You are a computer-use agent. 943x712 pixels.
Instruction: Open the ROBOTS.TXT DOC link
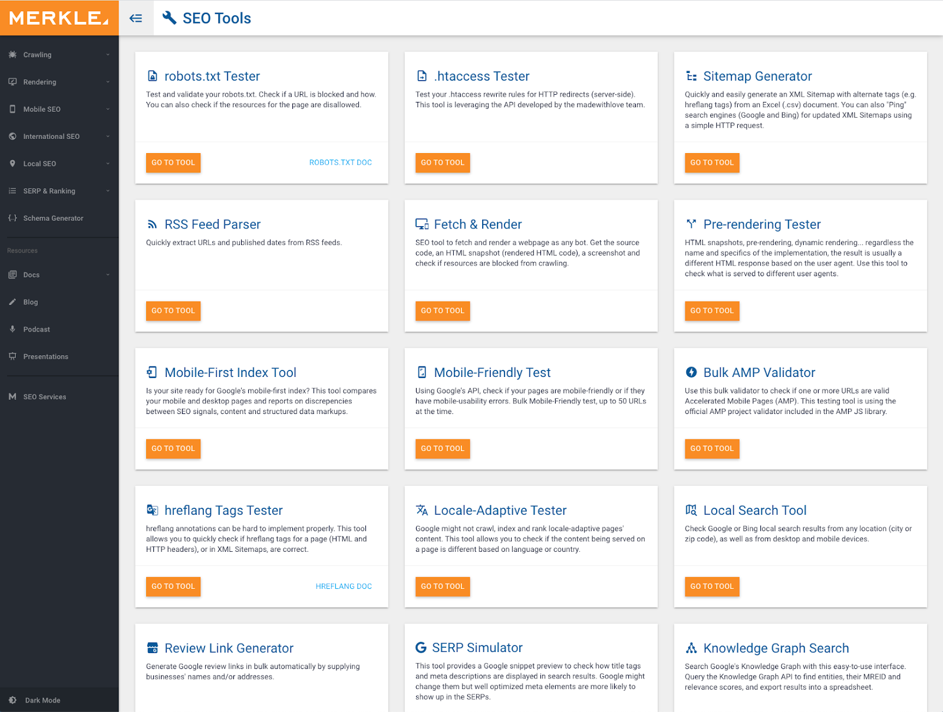coord(340,163)
